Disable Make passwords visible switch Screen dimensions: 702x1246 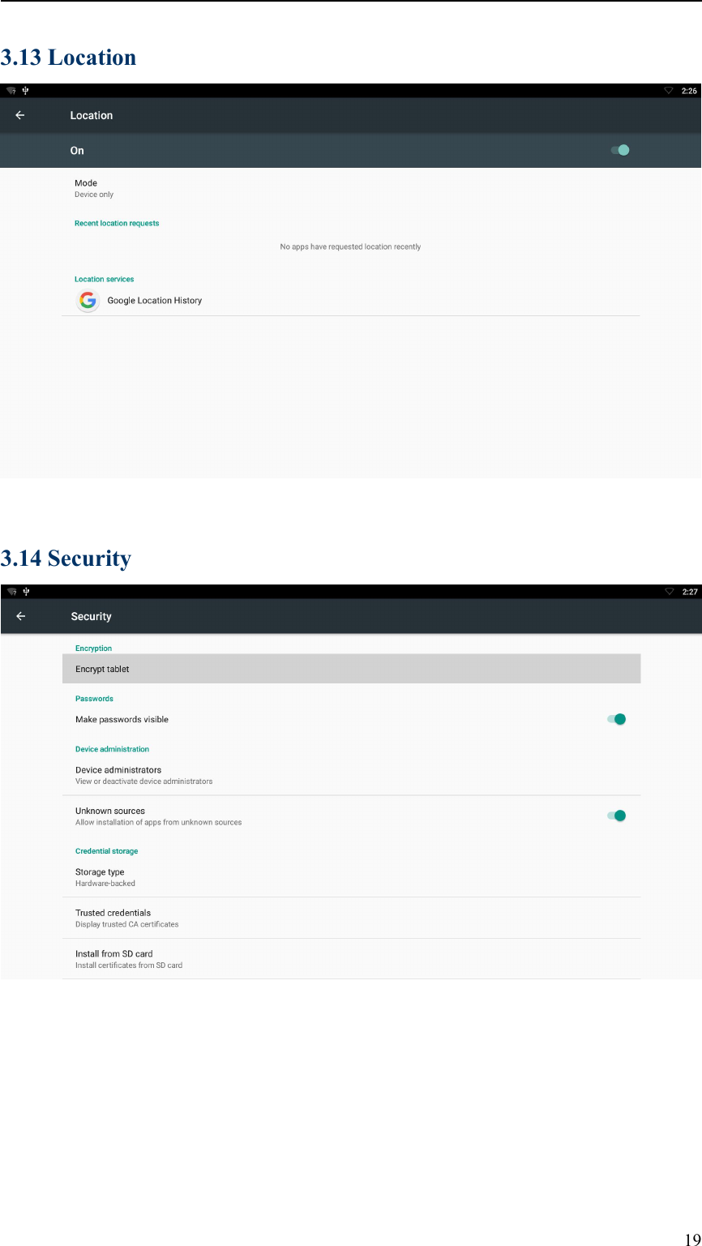[x=617, y=719]
